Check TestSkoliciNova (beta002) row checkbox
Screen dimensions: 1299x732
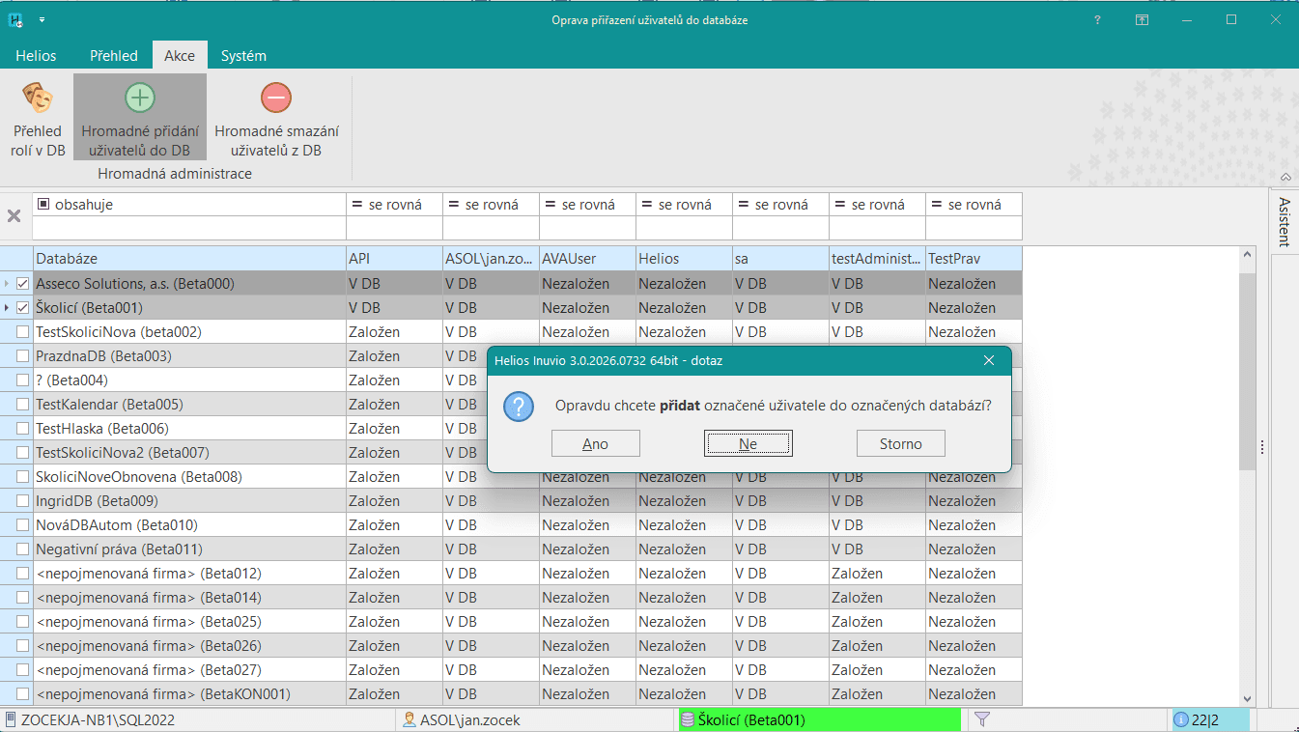tap(23, 332)
